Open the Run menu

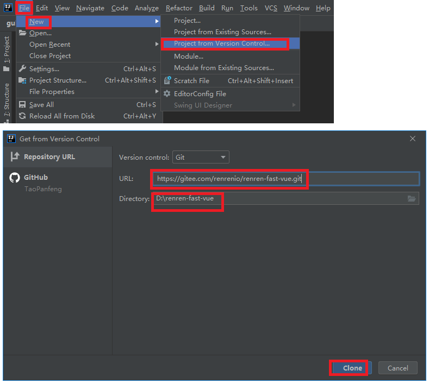(x=227, y=8)
